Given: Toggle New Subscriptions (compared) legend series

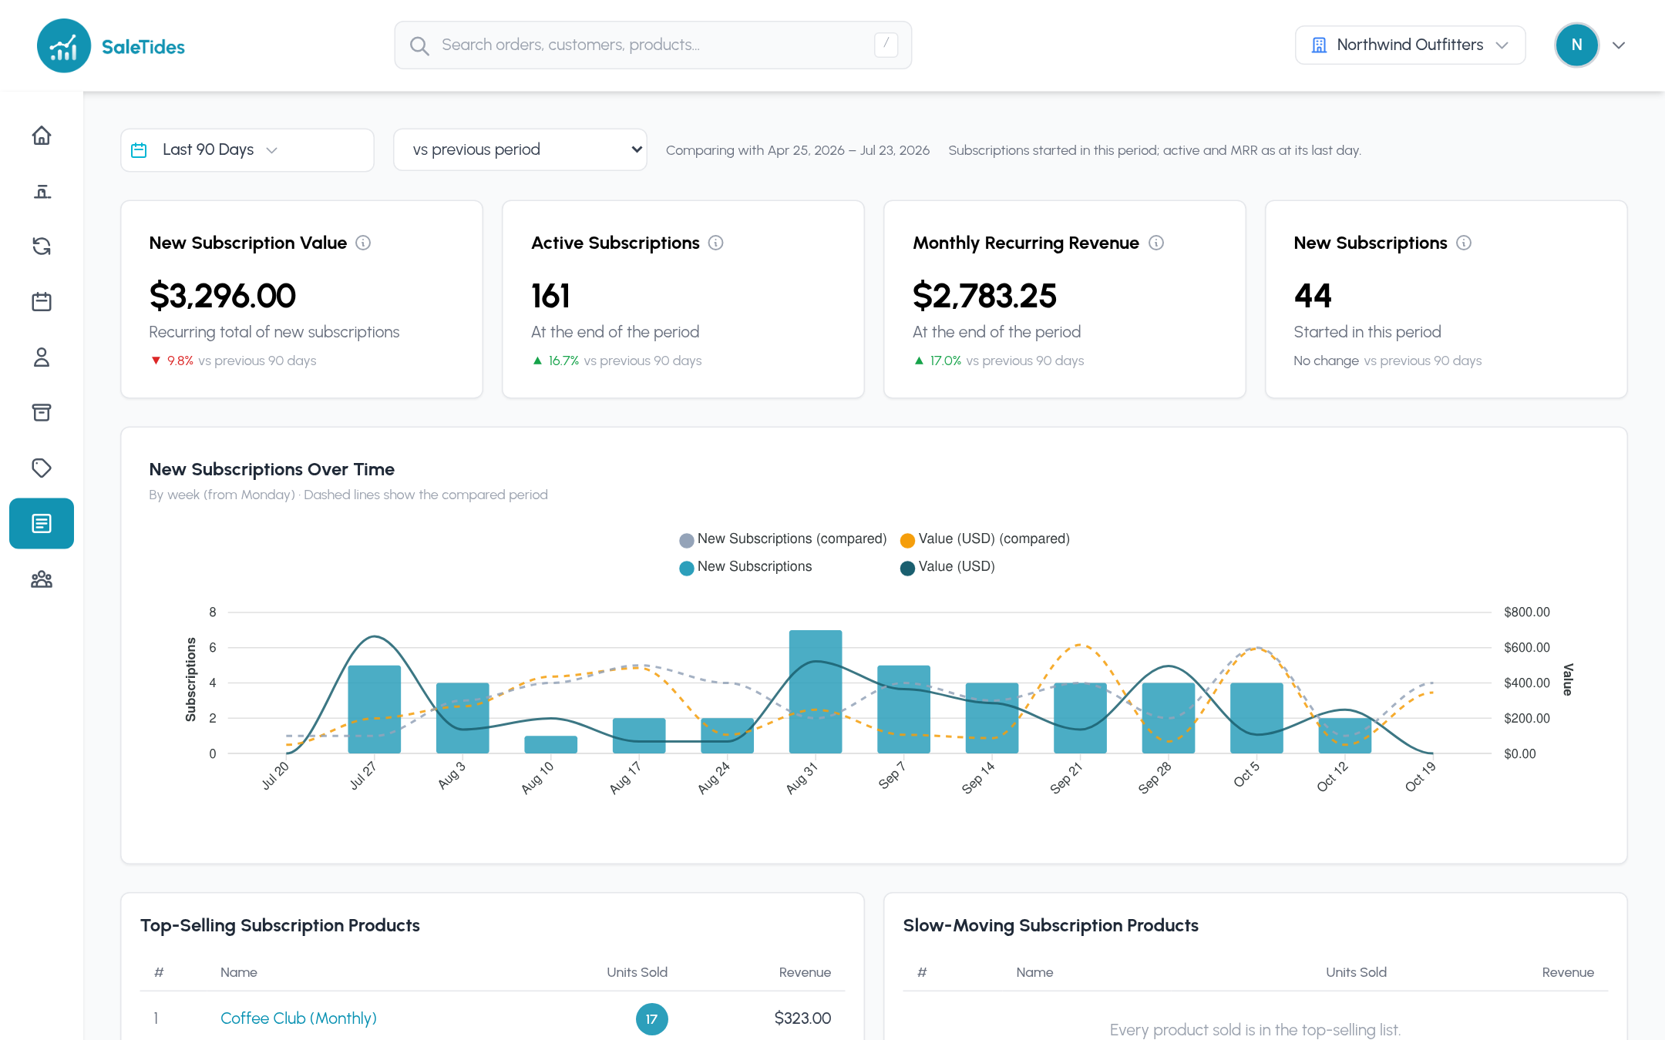Looking at the screenshot, I should coord(782,539).
